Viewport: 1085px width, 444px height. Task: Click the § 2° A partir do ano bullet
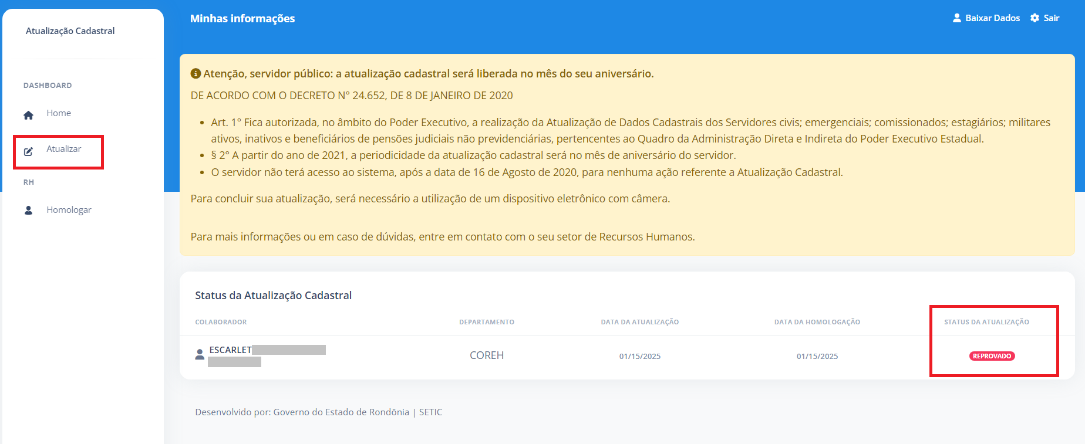[x=473, y=155]
